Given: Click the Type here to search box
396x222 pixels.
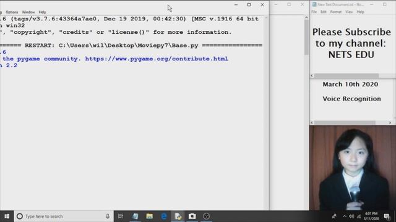Looking at the screenshot, I should (x=64, y=216).
